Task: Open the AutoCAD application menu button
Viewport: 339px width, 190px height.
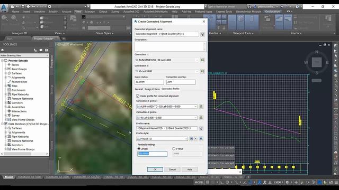Action: click(x=4, y=8)
